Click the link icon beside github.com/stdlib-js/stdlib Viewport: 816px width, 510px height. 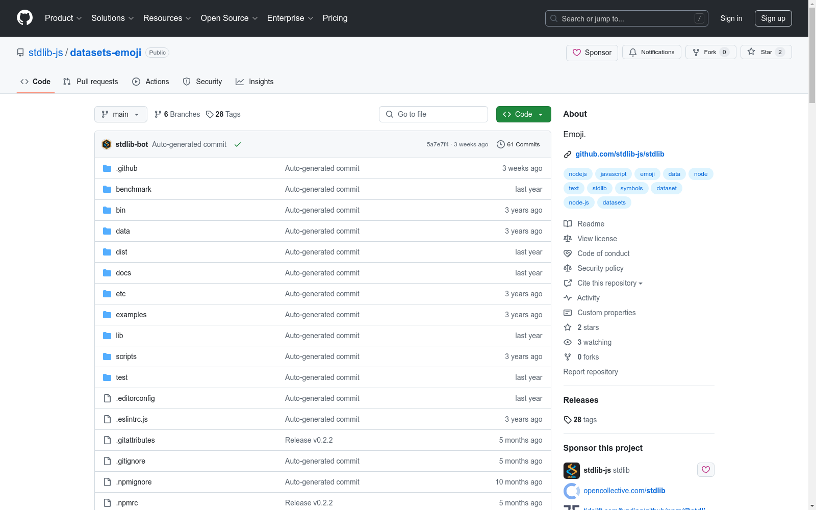click(568, 155)
